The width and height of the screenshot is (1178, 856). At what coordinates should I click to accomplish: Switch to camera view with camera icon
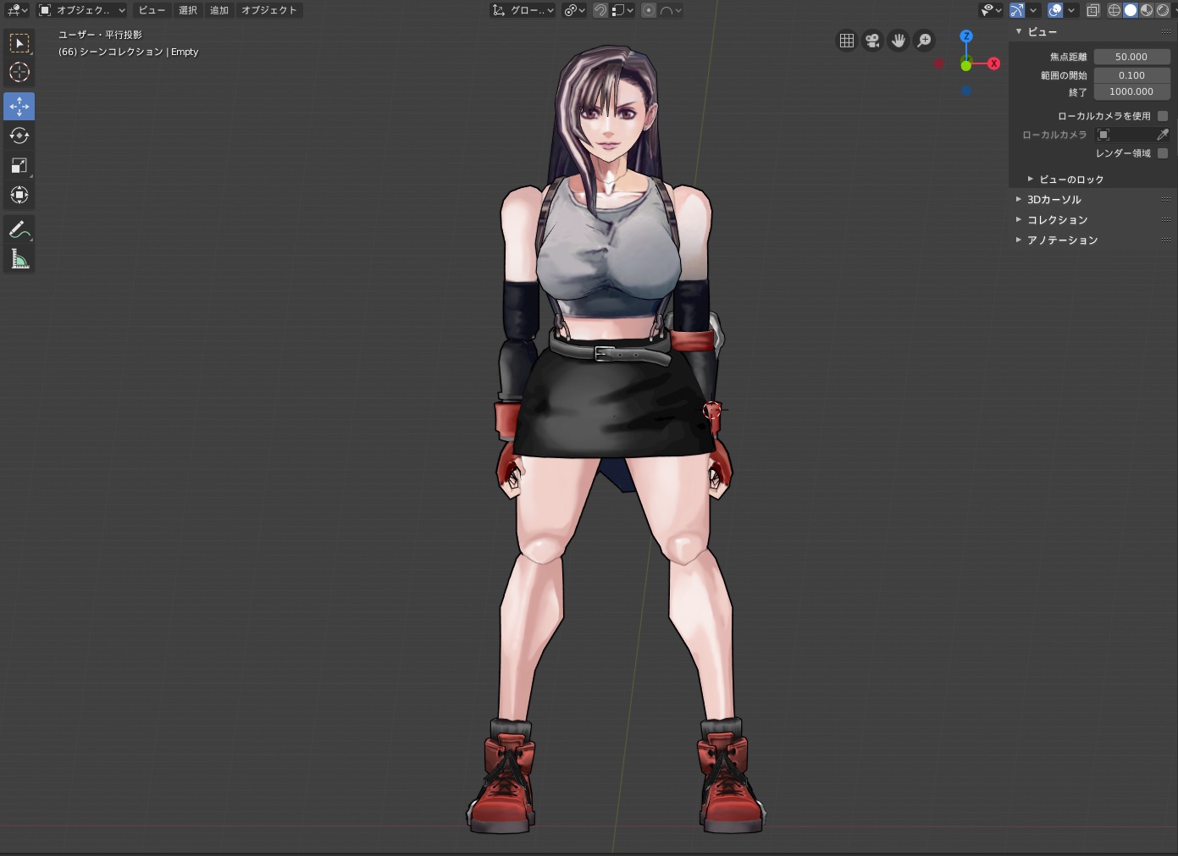pyautogui.click(x=872, y=41)
